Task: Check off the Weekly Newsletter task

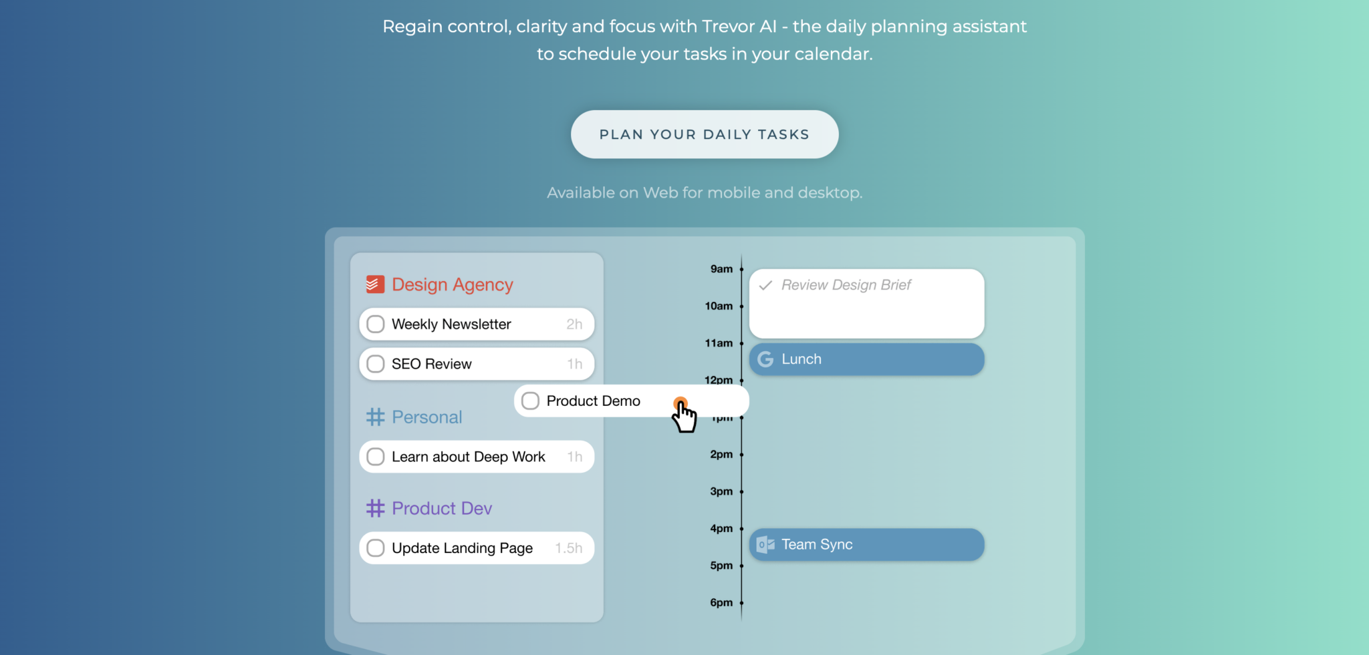Action: 375,324
